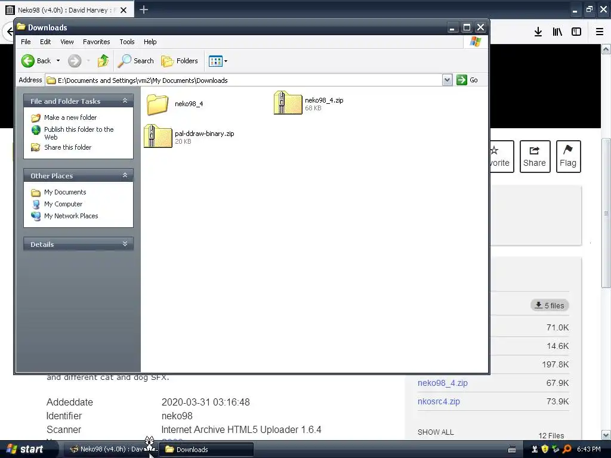The width and height of the screenshot is (611, 458).
Task: Open a new browser tab
Action: pyautogui.click(x=144, y=10)
